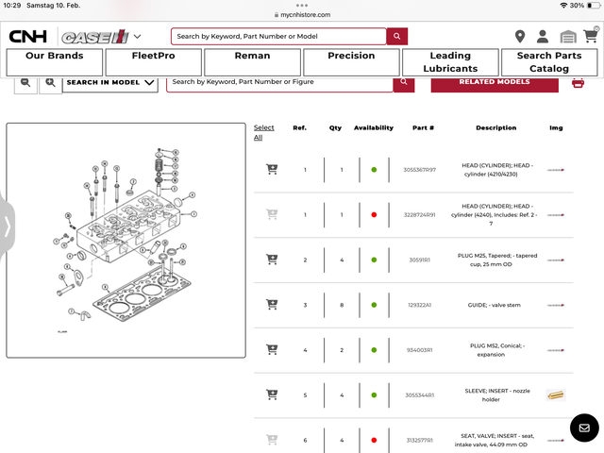Image resolution: width=604 pixels, height=453 pixels.
Task: Add part 3055344R1 to cart
Action: pos(272,394)
